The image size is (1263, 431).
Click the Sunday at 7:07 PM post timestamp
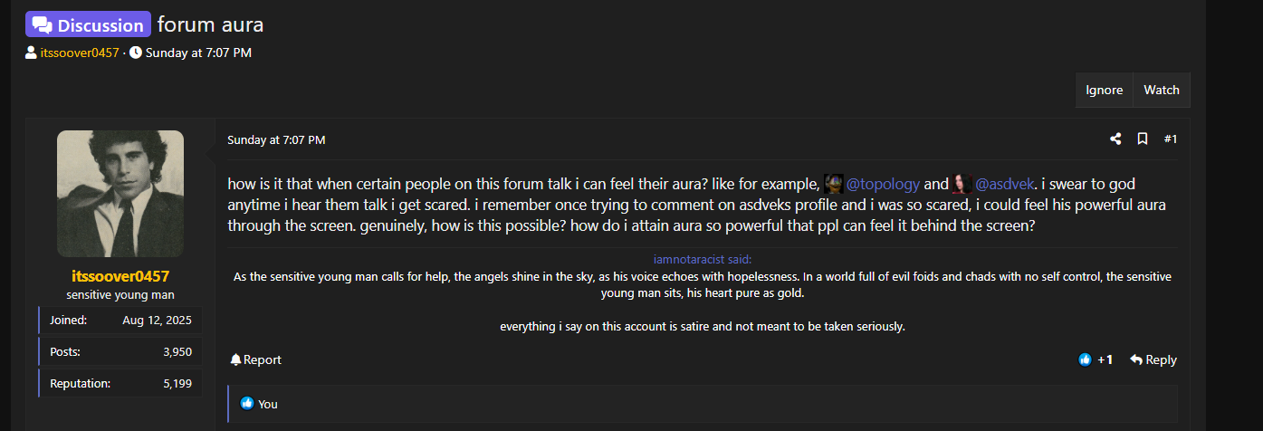tap(276, 139)
